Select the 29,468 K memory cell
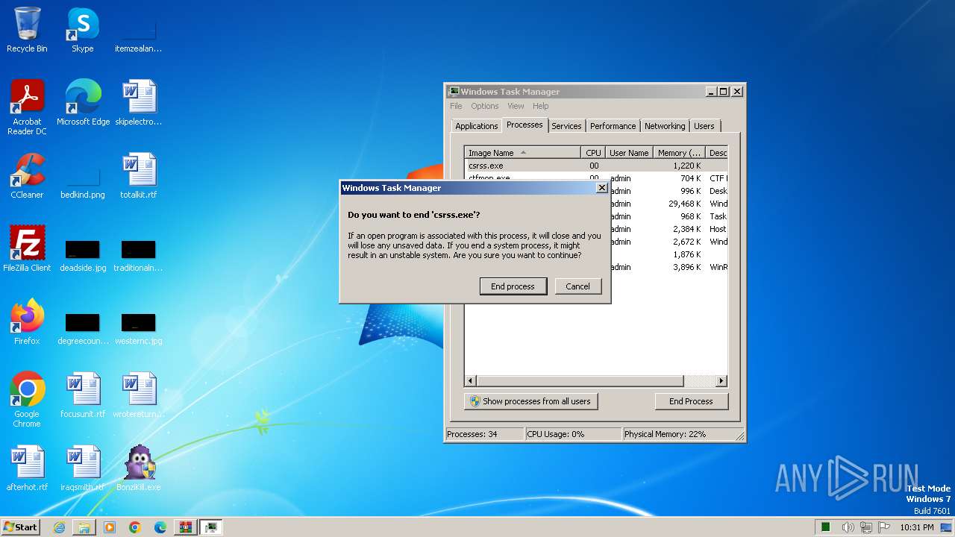Screen dimensions: 955x537 pyautogui.click(x=684, y=204)
